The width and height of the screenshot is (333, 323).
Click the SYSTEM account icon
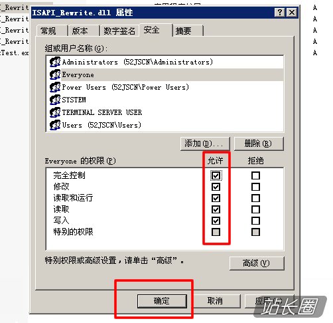coord(55,100)
